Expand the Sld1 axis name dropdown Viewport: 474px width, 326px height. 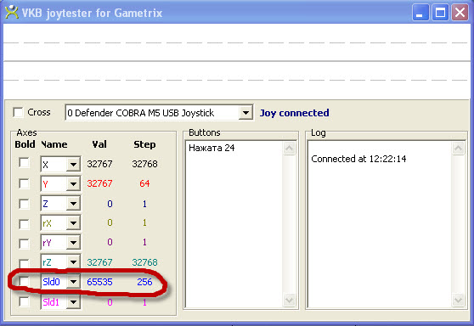[73, 302]
